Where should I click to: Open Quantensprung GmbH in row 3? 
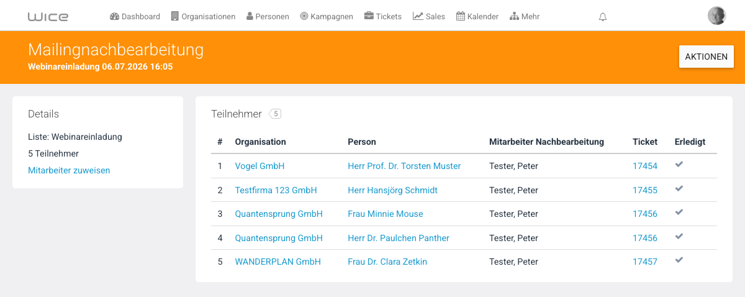(x=279, y=214)
